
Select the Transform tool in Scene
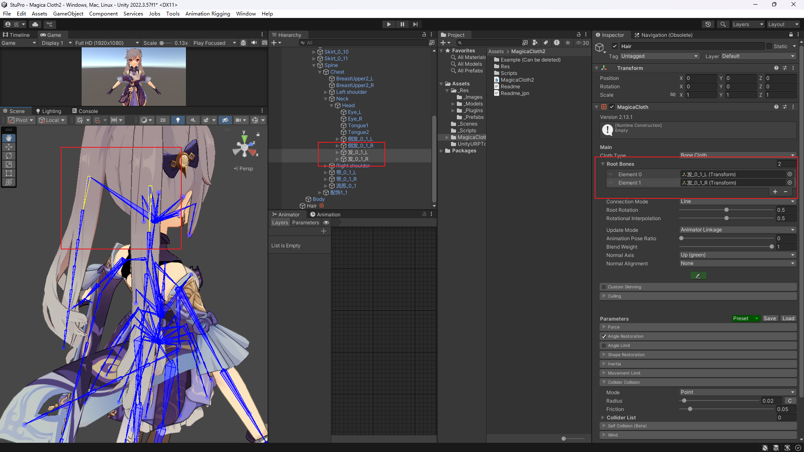coord(9,182)
